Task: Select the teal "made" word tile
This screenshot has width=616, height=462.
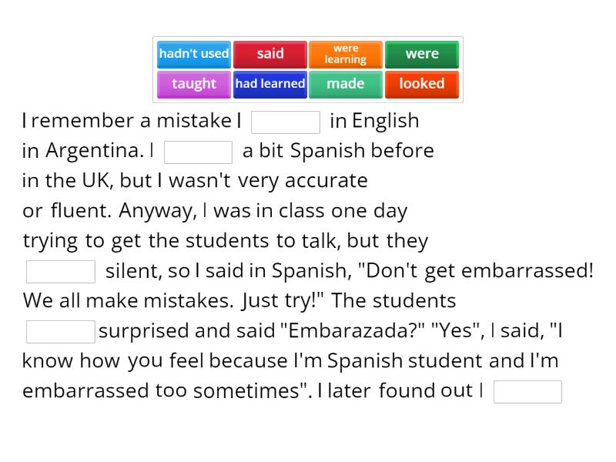Action: [346, 85]
